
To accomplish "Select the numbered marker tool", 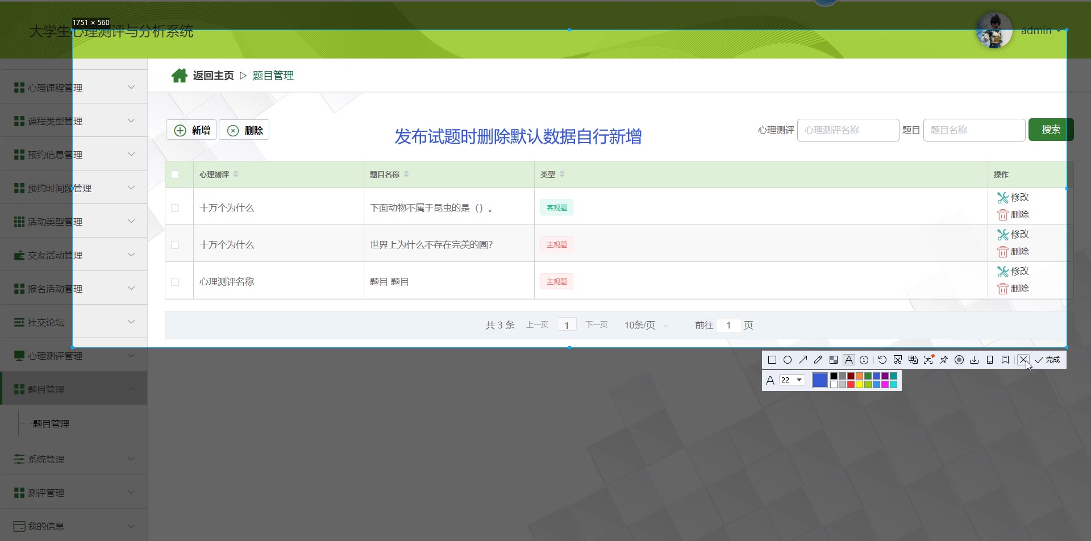I will point(864,360).
